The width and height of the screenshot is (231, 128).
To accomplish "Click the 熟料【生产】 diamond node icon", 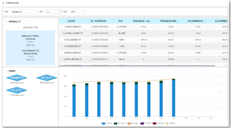I will tap(46, 78).
